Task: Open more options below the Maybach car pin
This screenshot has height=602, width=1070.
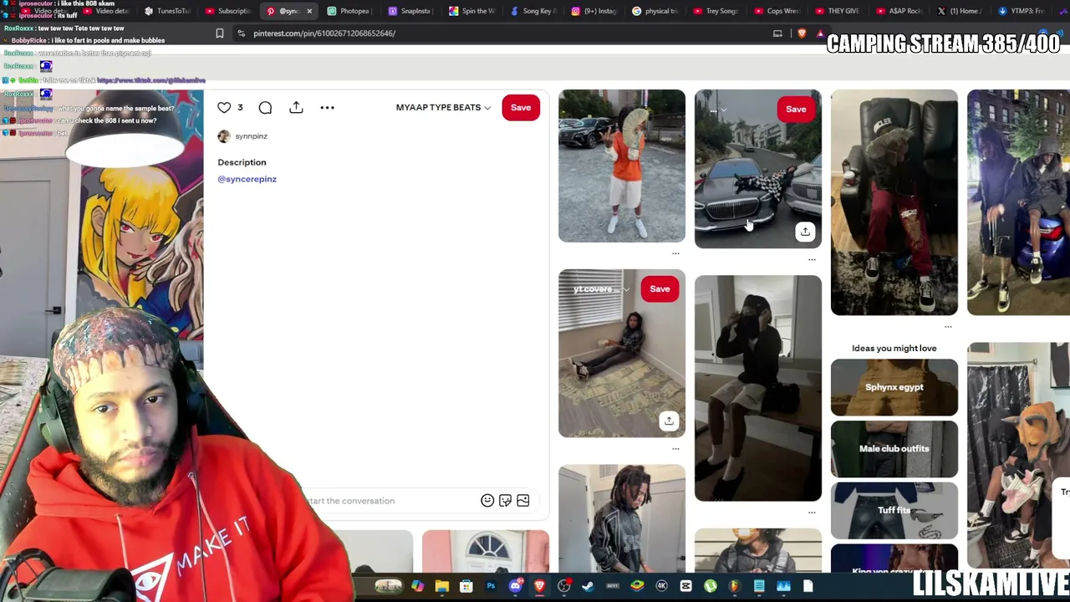Action: coord(812,259)
